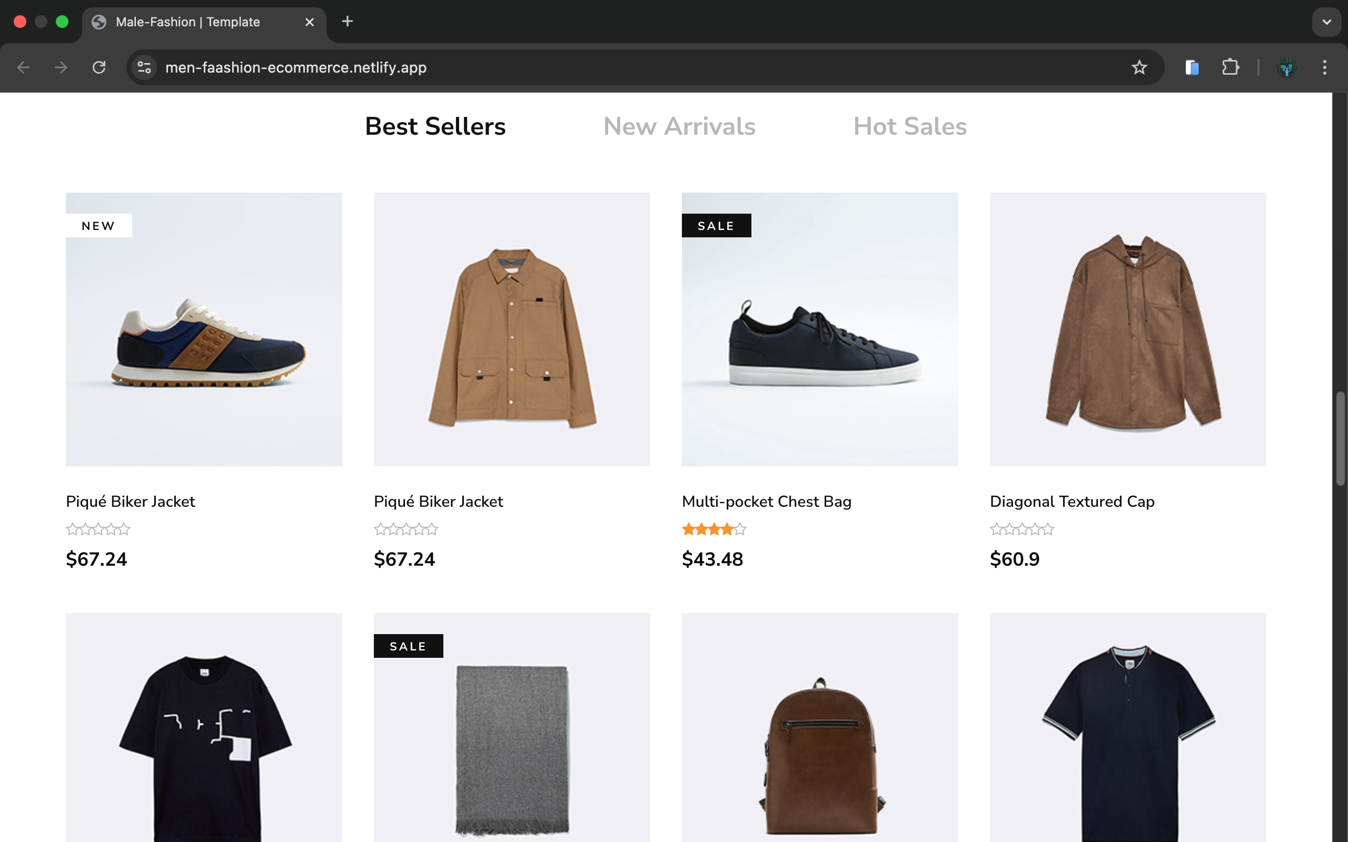1348x842 pixels.
Task: Click the empty star rating below the tan jacket's title
Action: point(406,529)
